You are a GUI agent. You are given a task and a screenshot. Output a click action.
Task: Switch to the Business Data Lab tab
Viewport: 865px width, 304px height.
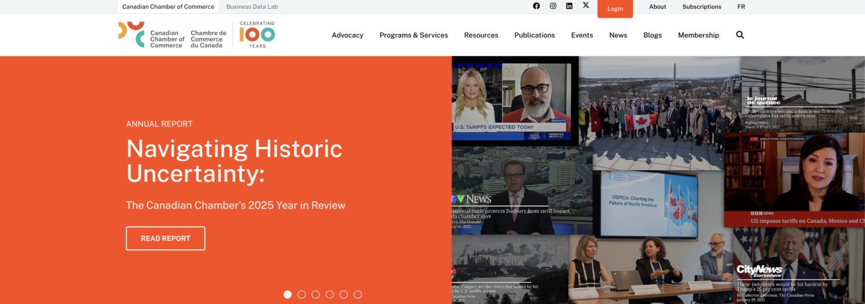click(252, 7)
